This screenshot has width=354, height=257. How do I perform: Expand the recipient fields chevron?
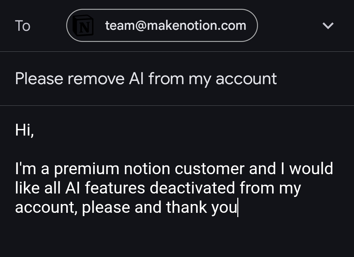click(x=328, y=26)
